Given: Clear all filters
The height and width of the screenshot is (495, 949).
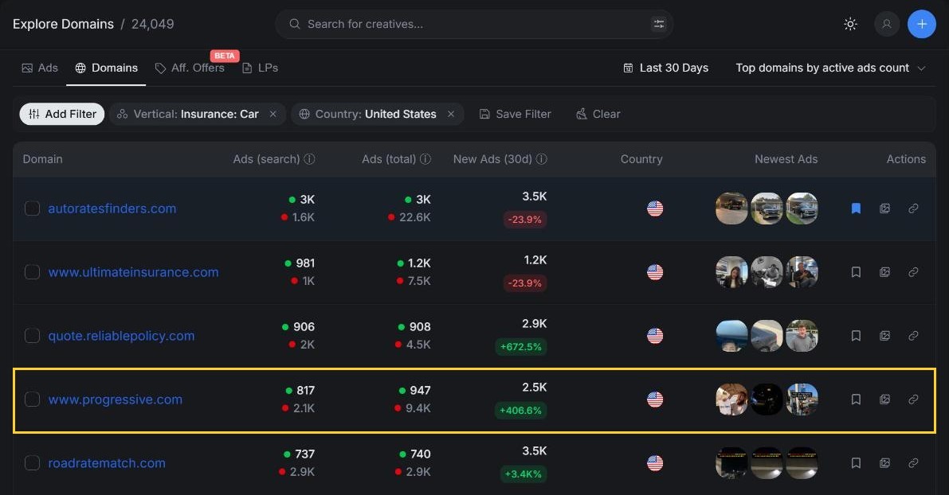Looking at the screenshot, I should coord(598,114).
